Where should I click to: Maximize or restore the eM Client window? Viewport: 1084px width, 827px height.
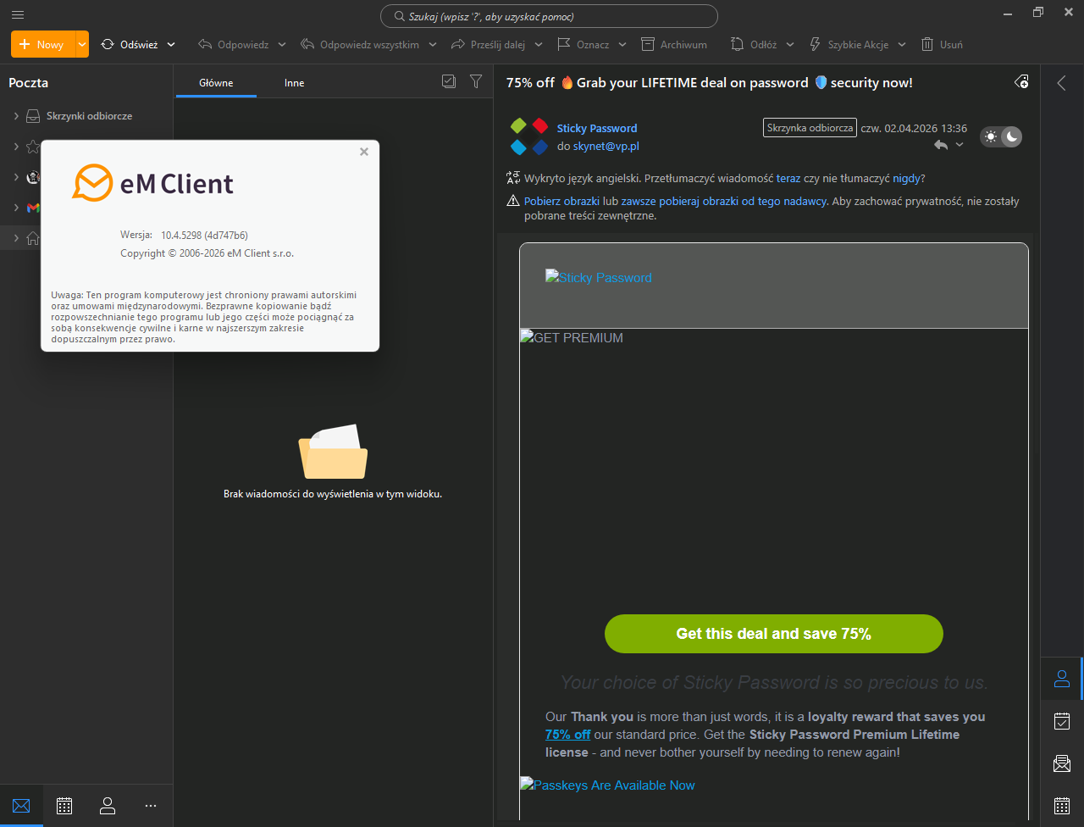click(x=1038, y=13)
